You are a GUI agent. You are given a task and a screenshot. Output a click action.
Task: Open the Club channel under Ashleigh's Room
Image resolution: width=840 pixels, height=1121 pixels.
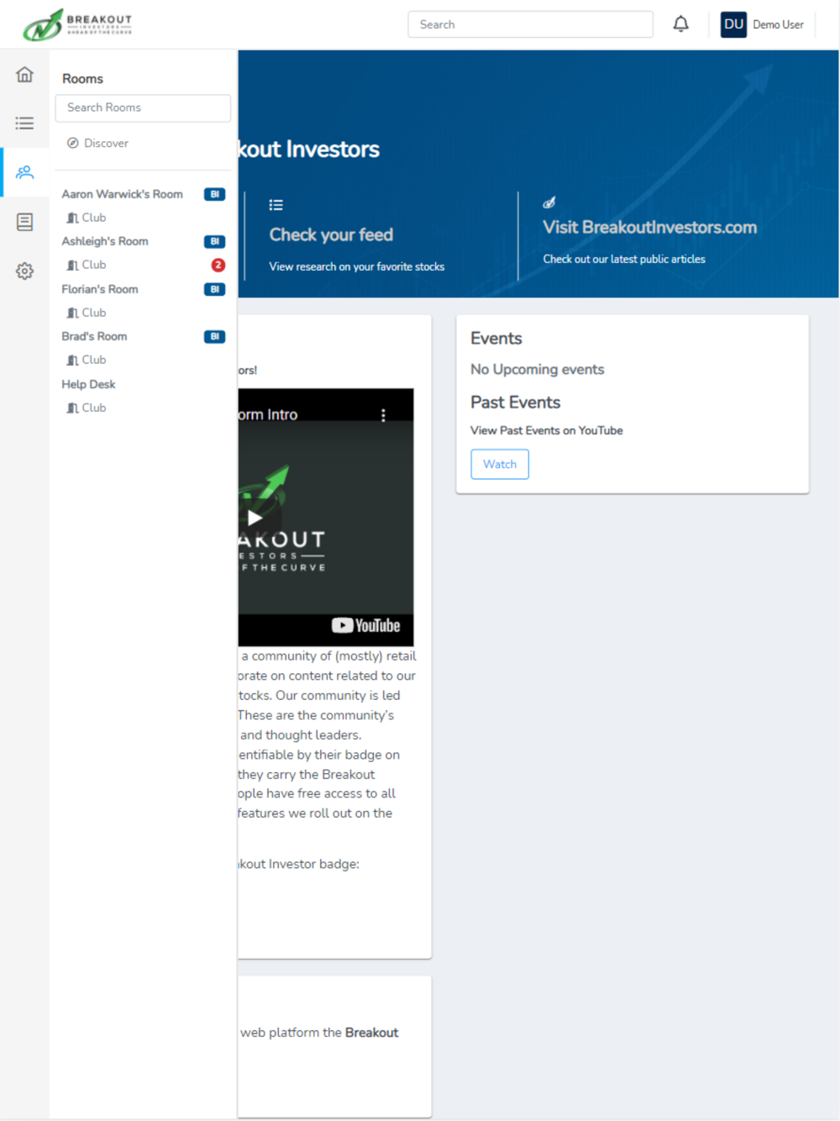[x=87, y=265]
